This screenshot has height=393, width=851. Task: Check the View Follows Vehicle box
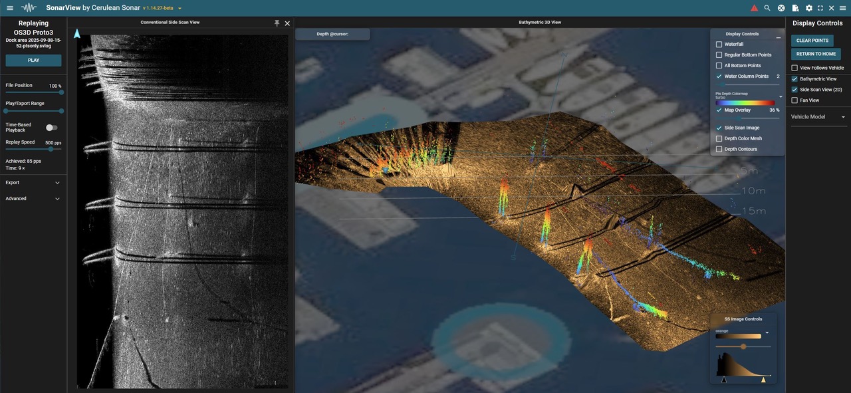point(794,68)
